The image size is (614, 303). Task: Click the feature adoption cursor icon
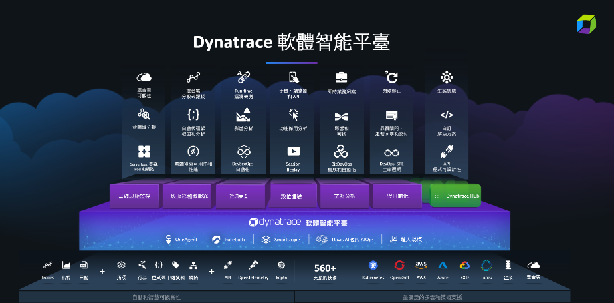tap(294, 114)
